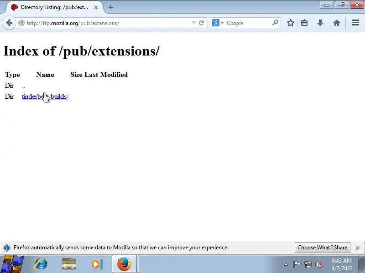This screenshot has width=365, height=273.
Task: Click the search magnifier icon
Action: (276, 23)
